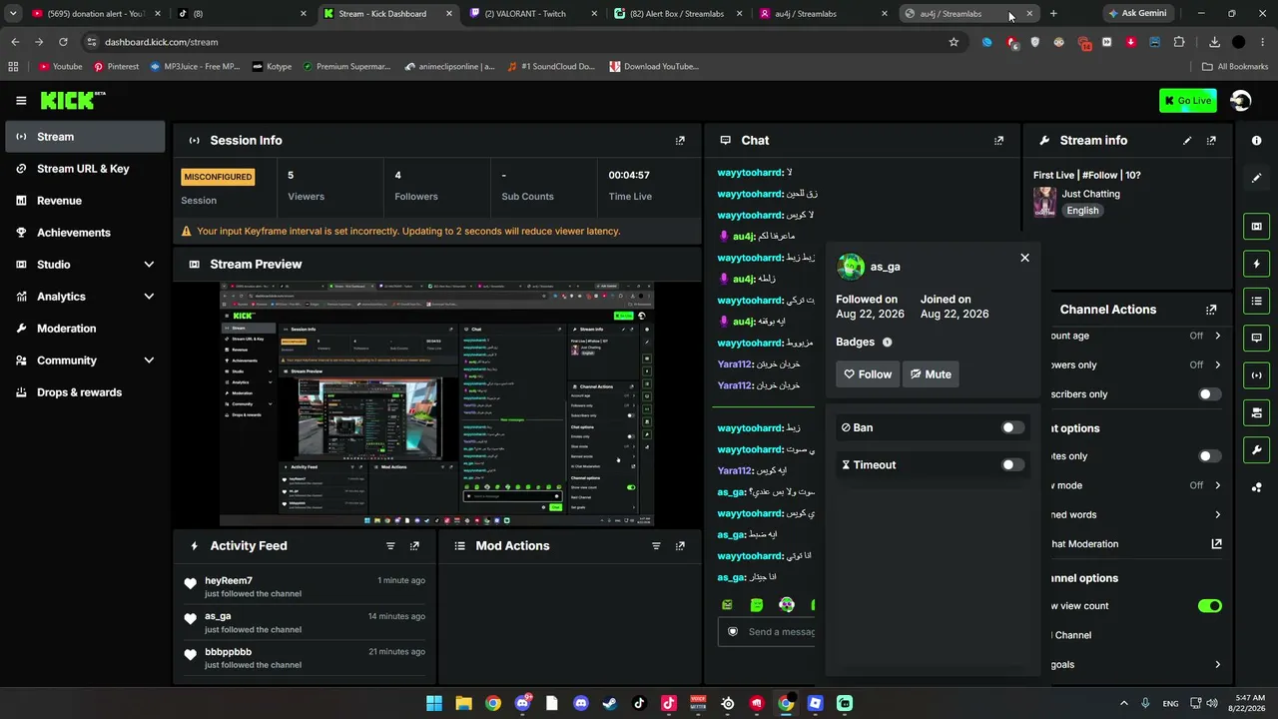The image size is (1278, 719).
Task: Open All Bookmarks folder
Action: tap(1235, 67)
